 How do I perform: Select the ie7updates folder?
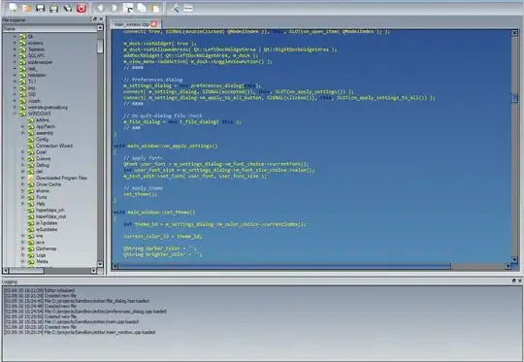tap(47, 223)
